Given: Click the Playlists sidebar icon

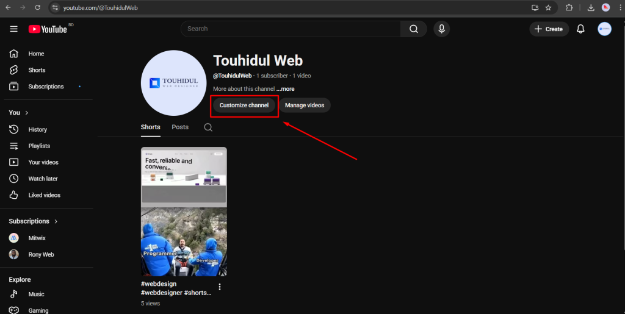Looking at the screenshot, I should [x=14, y=146].
